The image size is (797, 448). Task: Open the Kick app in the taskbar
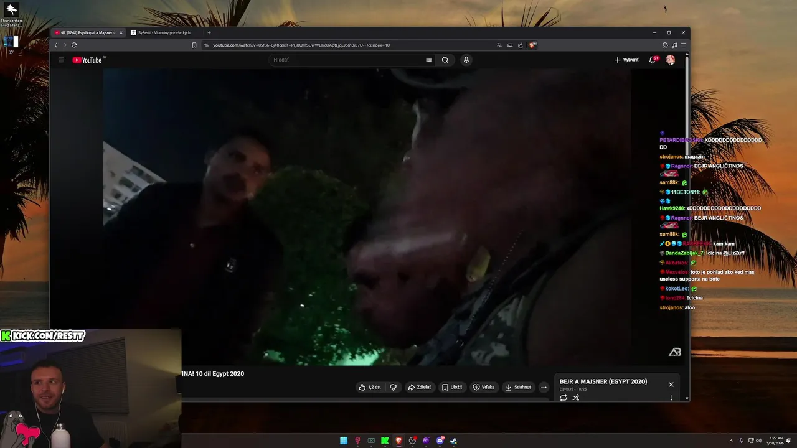click(385, 441)
